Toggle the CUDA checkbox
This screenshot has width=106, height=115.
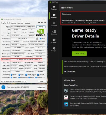click(x=19, y=75)
